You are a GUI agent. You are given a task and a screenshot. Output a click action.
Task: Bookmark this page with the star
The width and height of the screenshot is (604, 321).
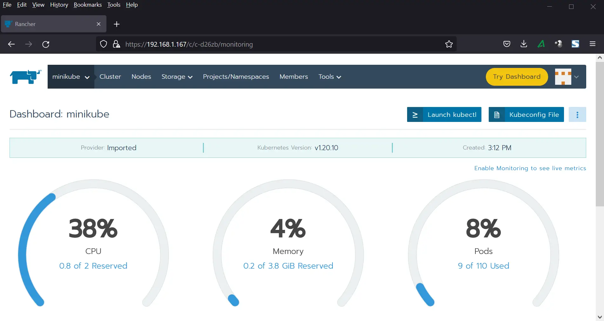pyautogui.click(x=449, y=44)
